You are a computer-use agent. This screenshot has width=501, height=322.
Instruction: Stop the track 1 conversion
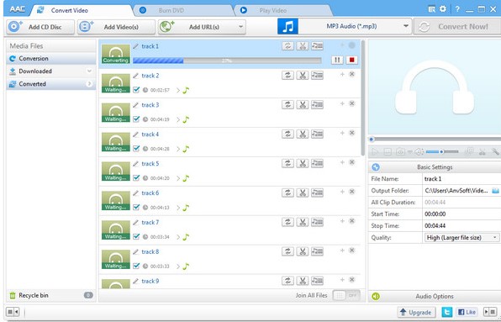tap(351, 60)
